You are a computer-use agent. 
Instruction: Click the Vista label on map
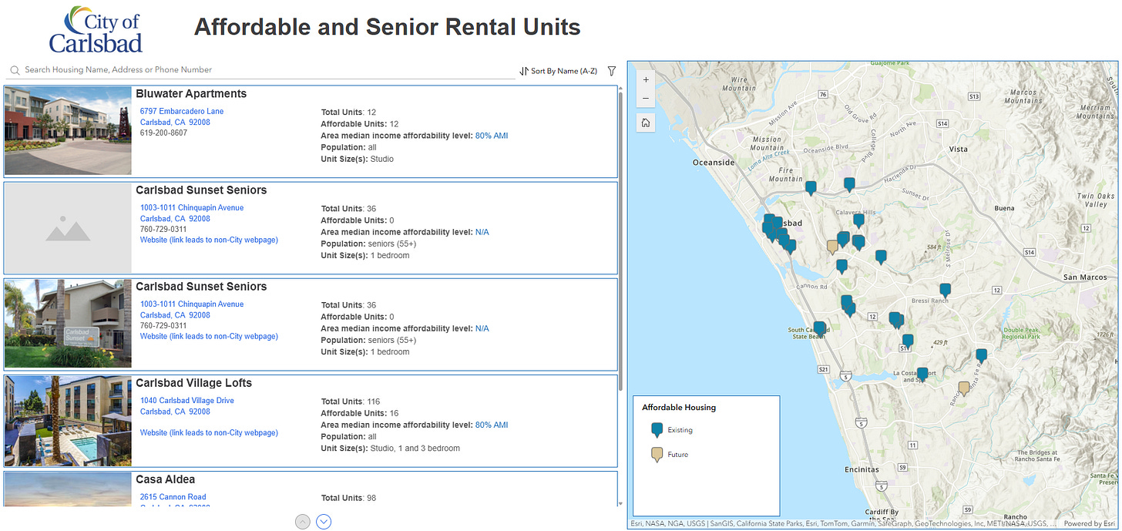[958, 149]
